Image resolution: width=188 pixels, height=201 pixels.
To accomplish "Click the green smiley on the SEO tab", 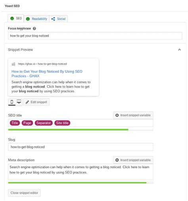I will click(x=12, y=18).
